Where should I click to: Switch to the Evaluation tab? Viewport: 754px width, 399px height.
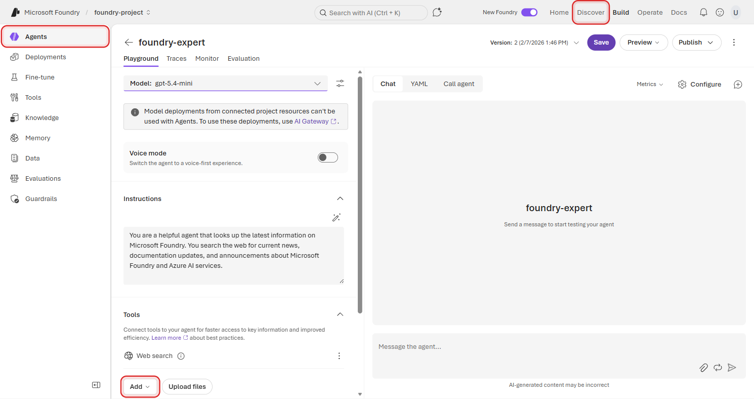point(243,59)
